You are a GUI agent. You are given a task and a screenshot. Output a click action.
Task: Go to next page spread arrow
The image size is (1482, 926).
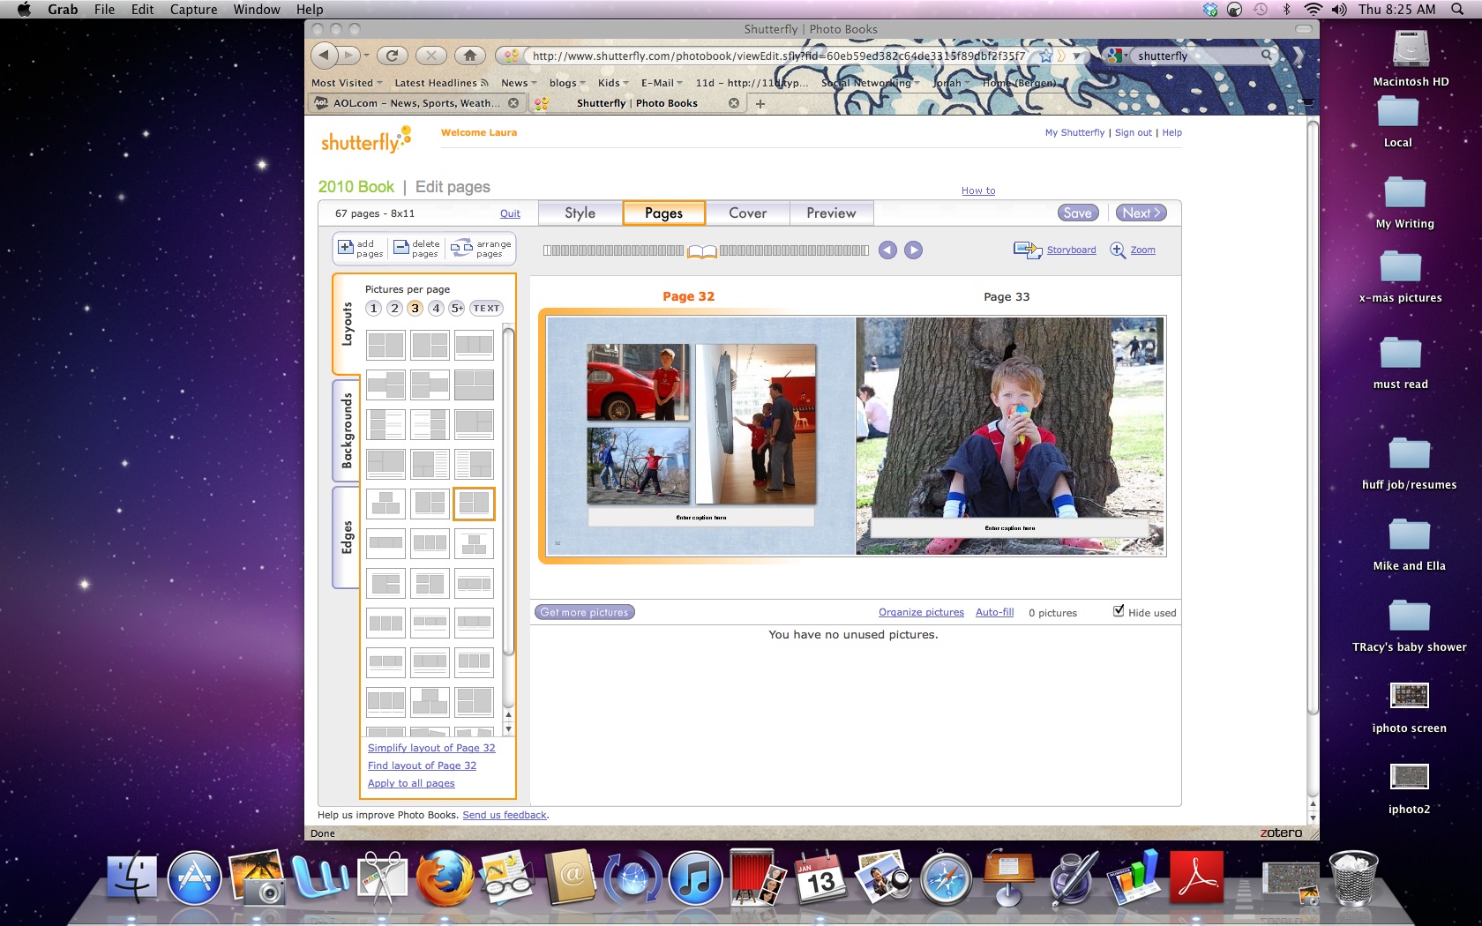[x=914, y=250]
